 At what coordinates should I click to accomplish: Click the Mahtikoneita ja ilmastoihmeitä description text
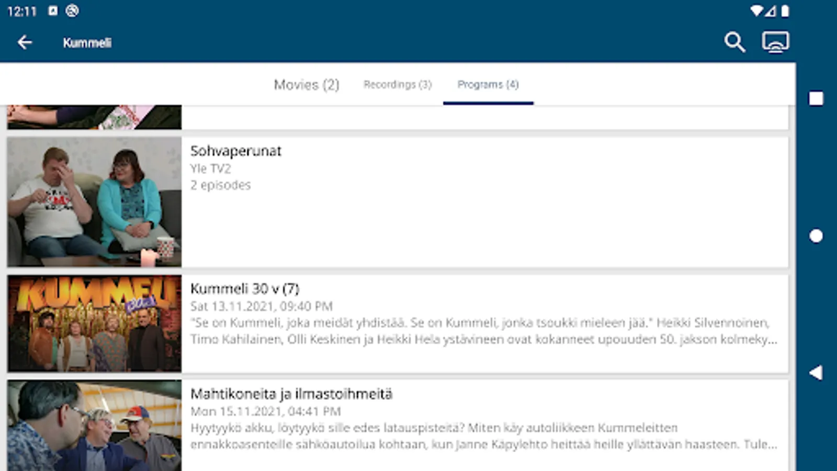(484, 436)
